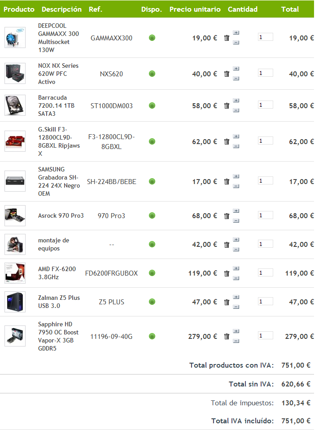Delete Asrock 970 Pro3 motherboard from cart

pos(227,216)
